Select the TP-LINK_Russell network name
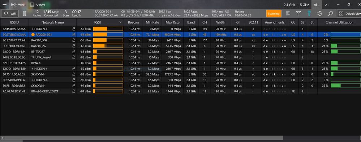 point(41,57)
